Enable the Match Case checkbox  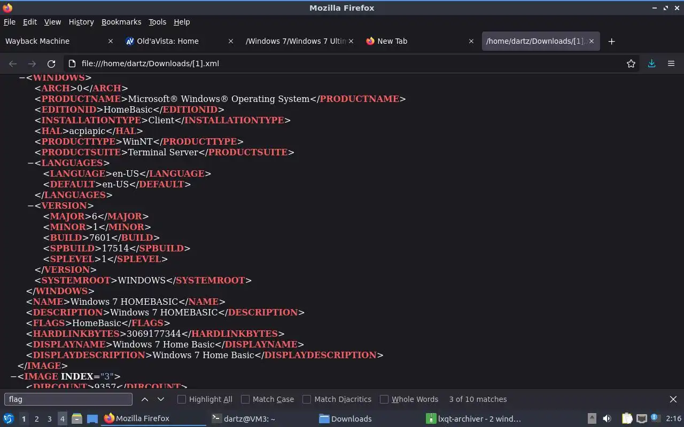245,399
